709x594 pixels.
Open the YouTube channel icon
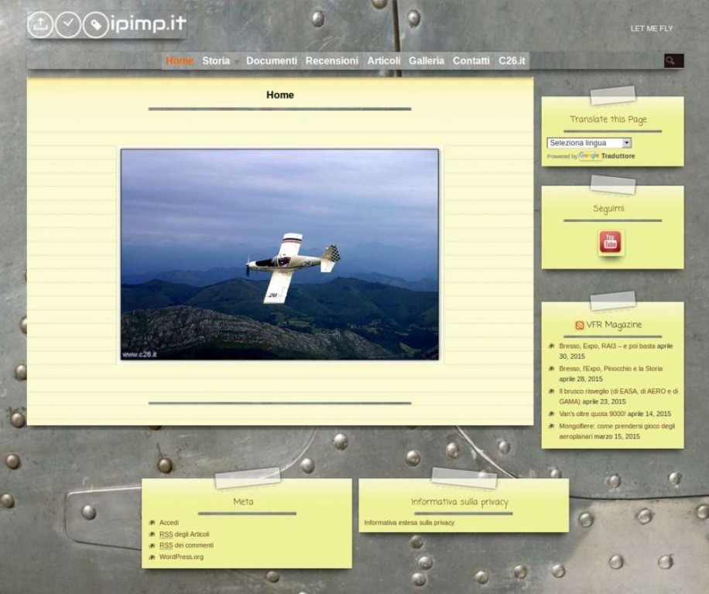[x=611, y=242]
